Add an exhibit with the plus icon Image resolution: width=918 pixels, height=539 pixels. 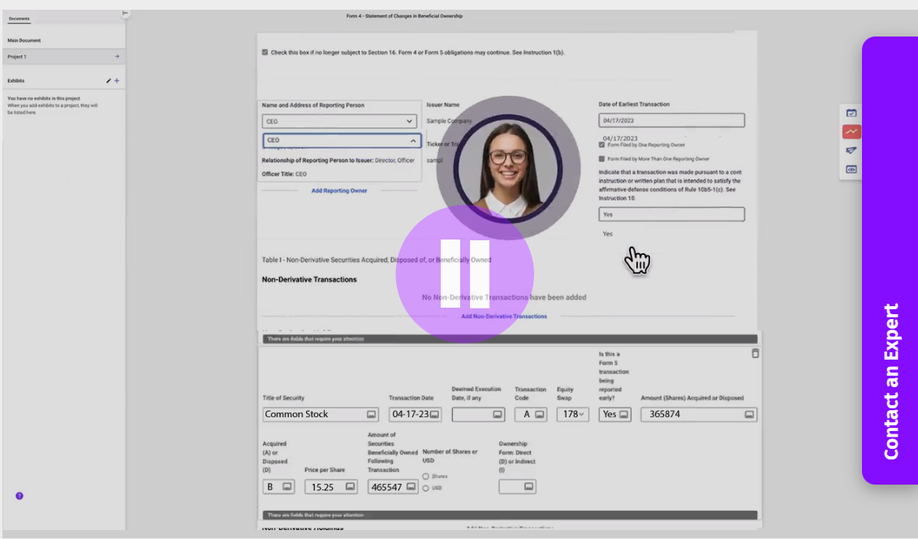tap(117, 80)
